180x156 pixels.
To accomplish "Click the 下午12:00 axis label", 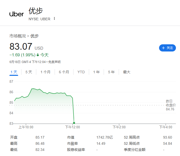I will tap(73, 127).
